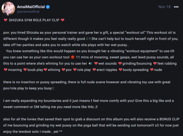Screen dimensions: 183x136
Task: Click the expanding my boundaries paragraph
Action: [89, 104]
